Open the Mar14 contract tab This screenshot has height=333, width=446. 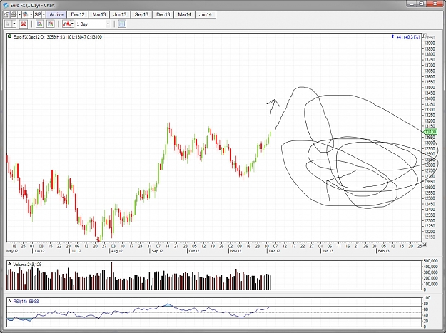pos(184,14)
